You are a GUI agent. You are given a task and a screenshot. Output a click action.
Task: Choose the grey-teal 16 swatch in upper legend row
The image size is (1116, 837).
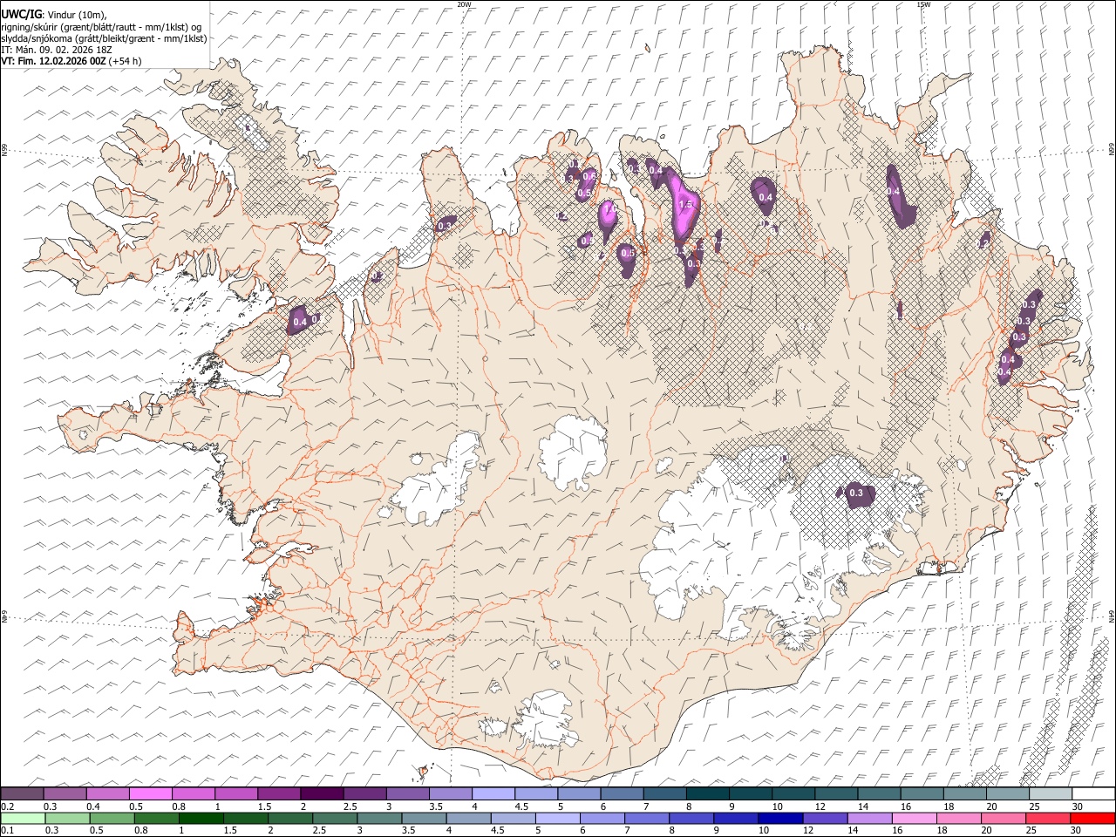click(922, 794)
